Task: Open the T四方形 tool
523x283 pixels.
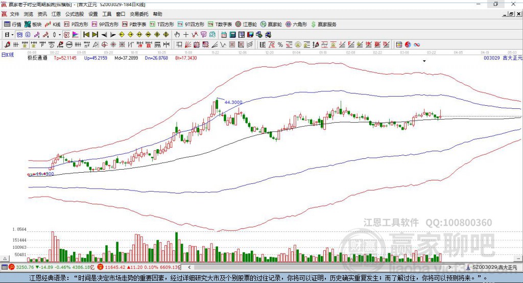Action: pos(162,25)
